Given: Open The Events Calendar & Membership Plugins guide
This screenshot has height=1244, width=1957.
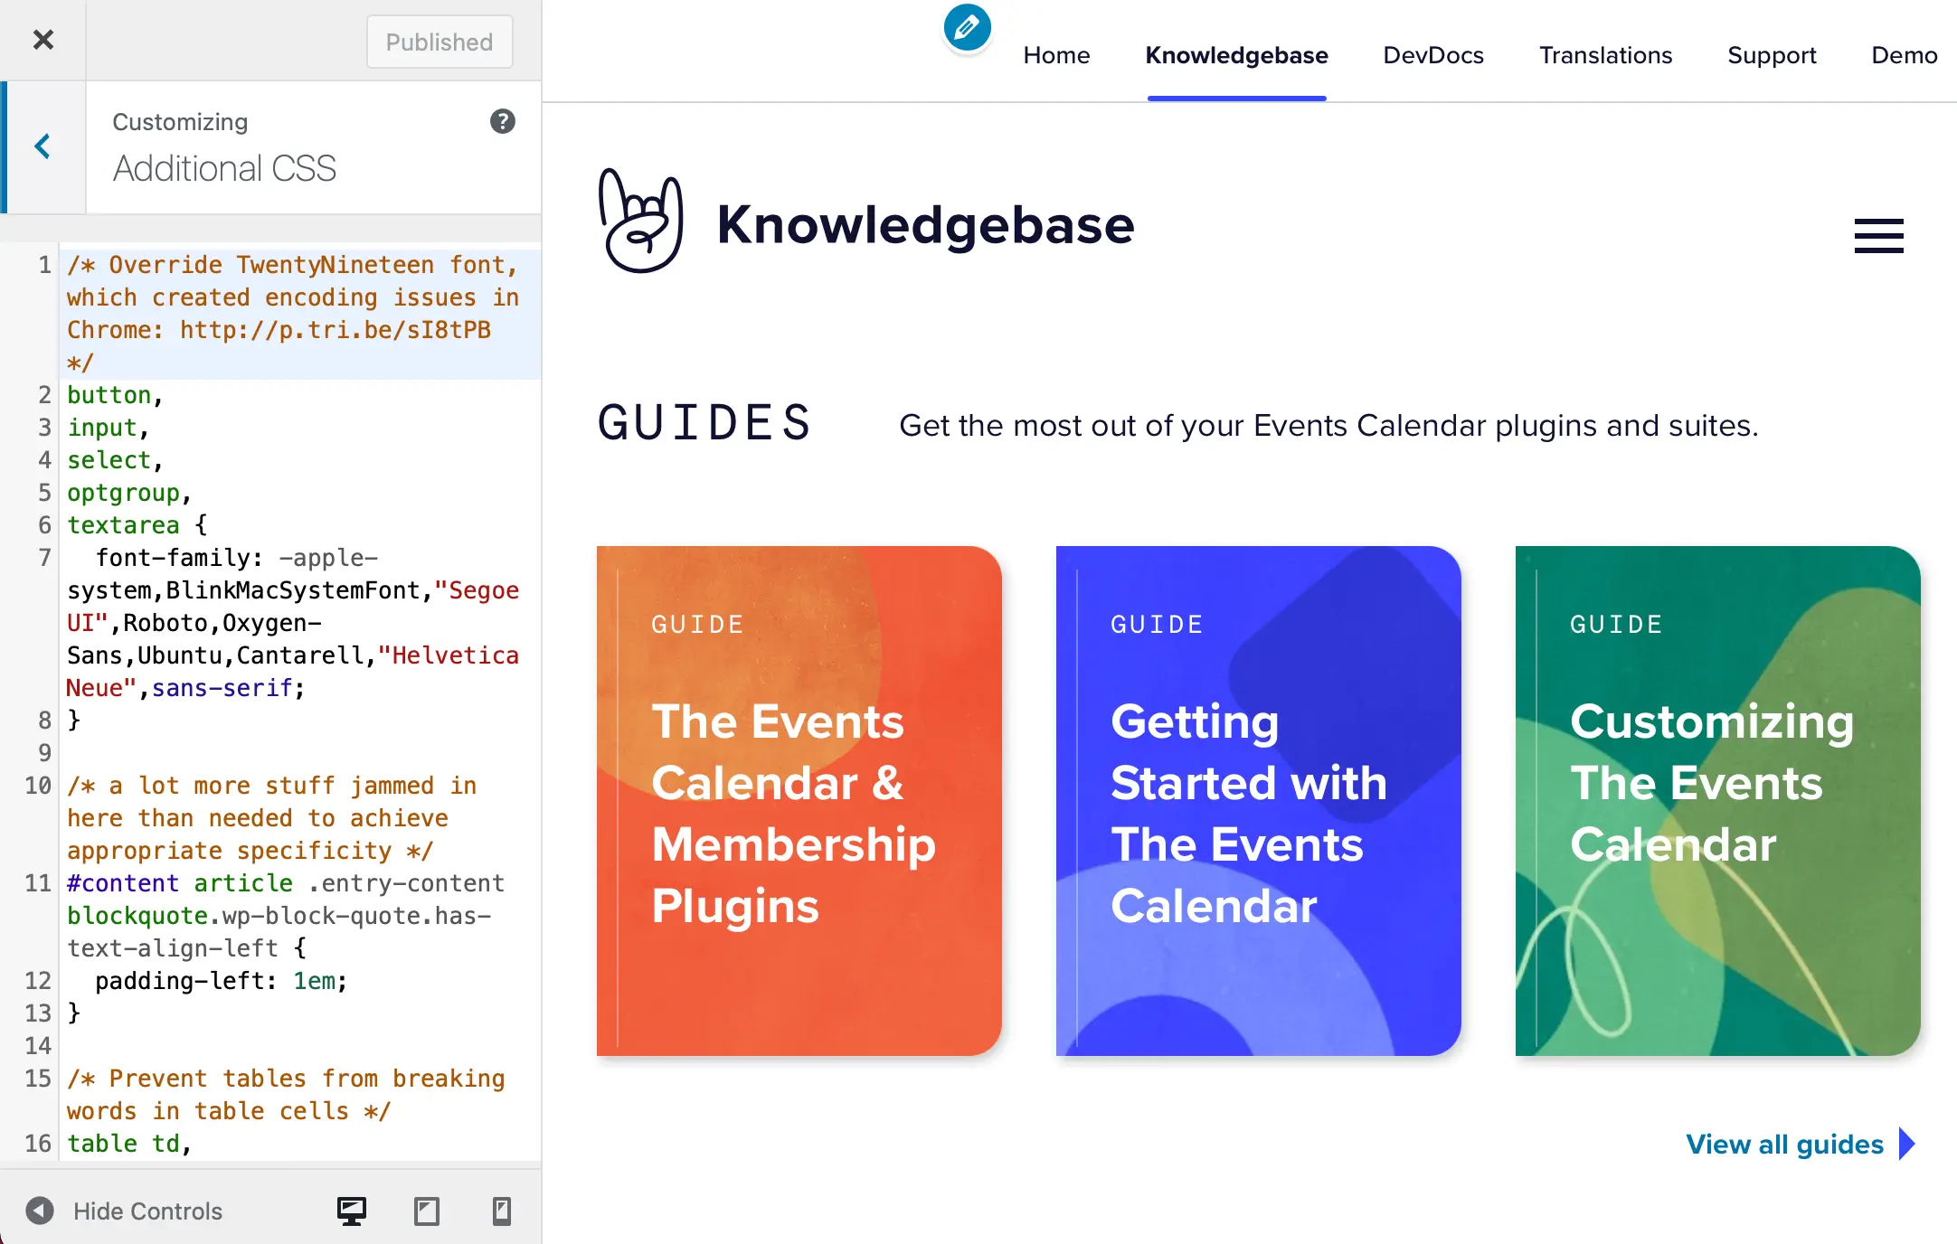Looking at the screenshot, I should [x=799, y=801].
